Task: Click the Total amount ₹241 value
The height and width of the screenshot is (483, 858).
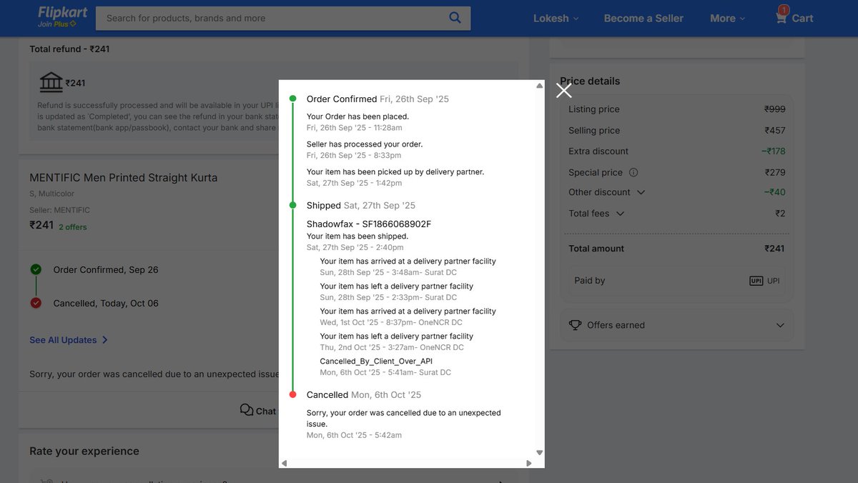Action: 774,249
